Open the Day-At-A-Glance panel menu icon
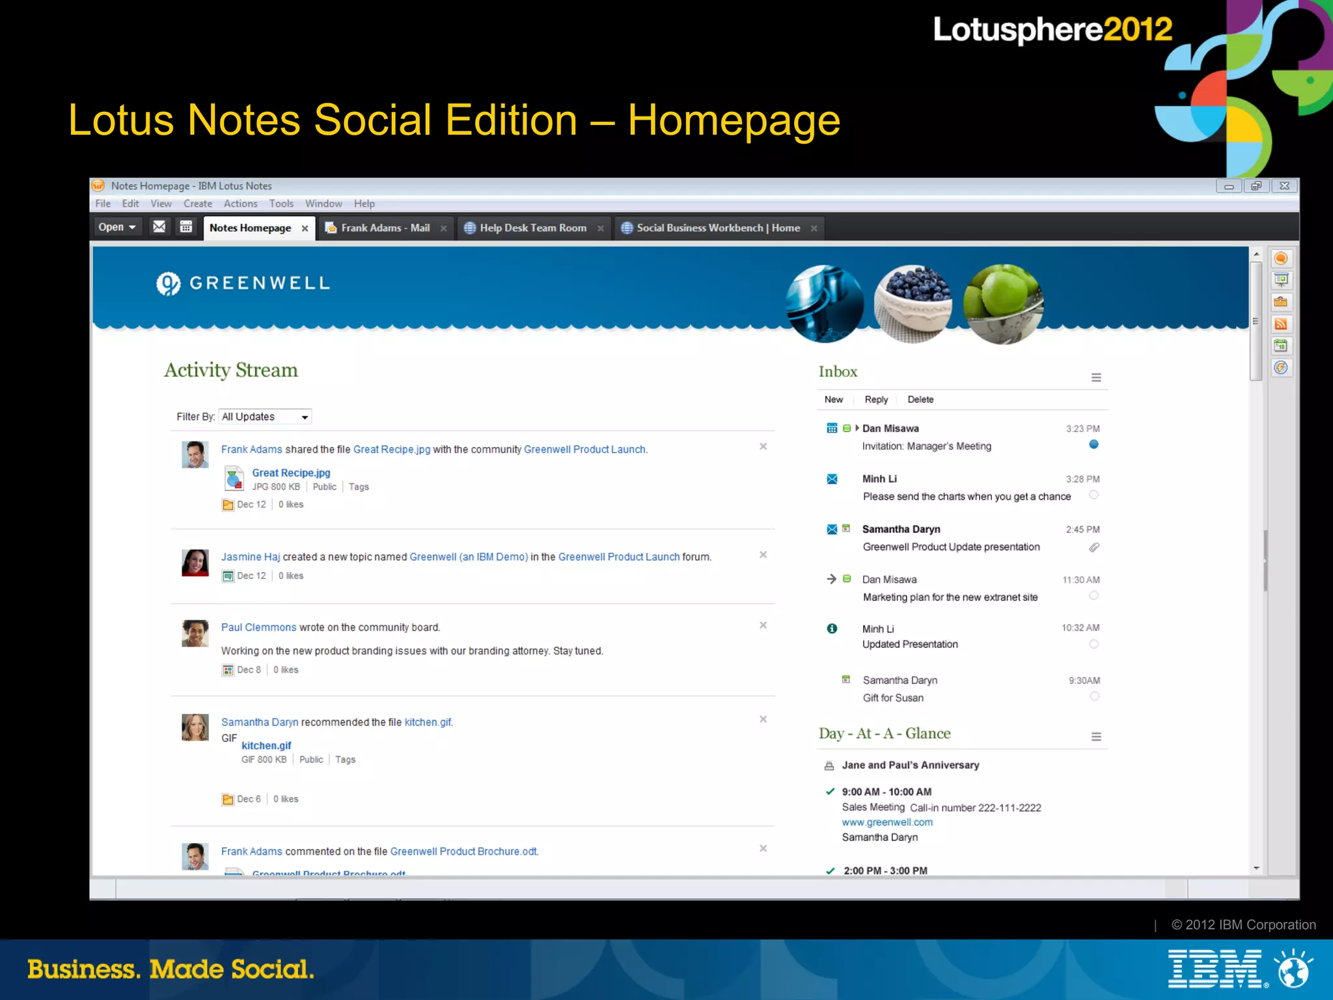 (x=1096, y=736)
